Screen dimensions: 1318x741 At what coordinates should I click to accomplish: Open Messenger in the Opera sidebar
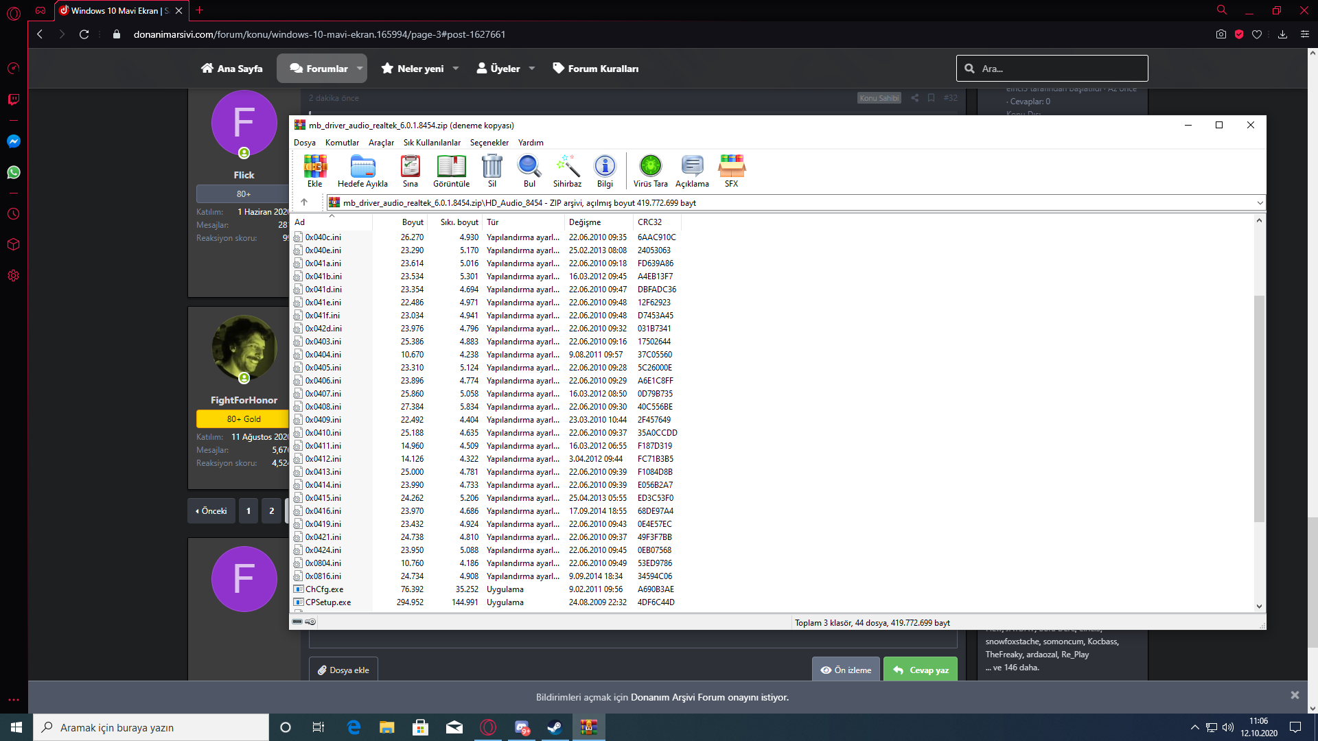14,141
